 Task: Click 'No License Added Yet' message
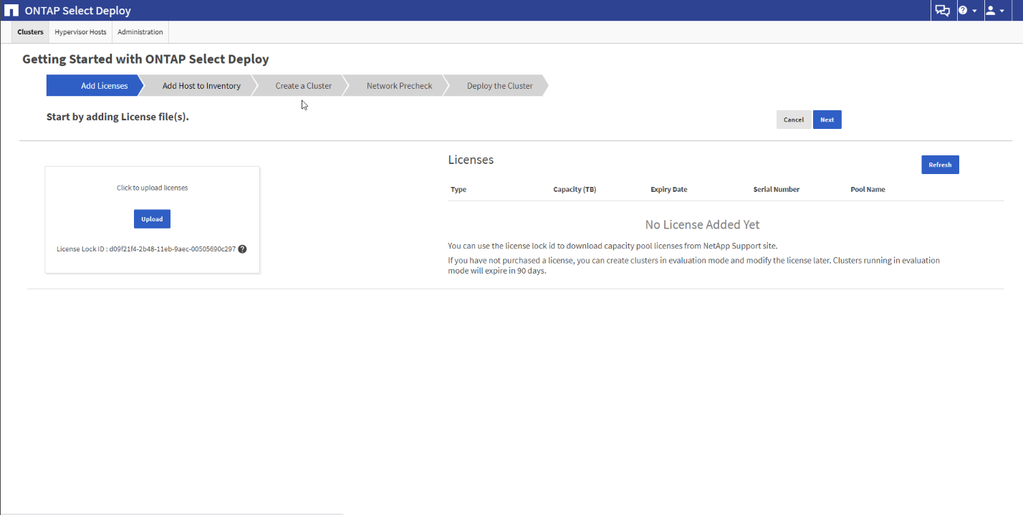[702, 225]
